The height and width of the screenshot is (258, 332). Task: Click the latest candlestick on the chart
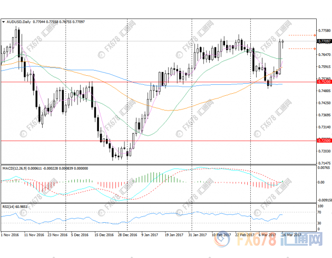[x=284, y=41]
